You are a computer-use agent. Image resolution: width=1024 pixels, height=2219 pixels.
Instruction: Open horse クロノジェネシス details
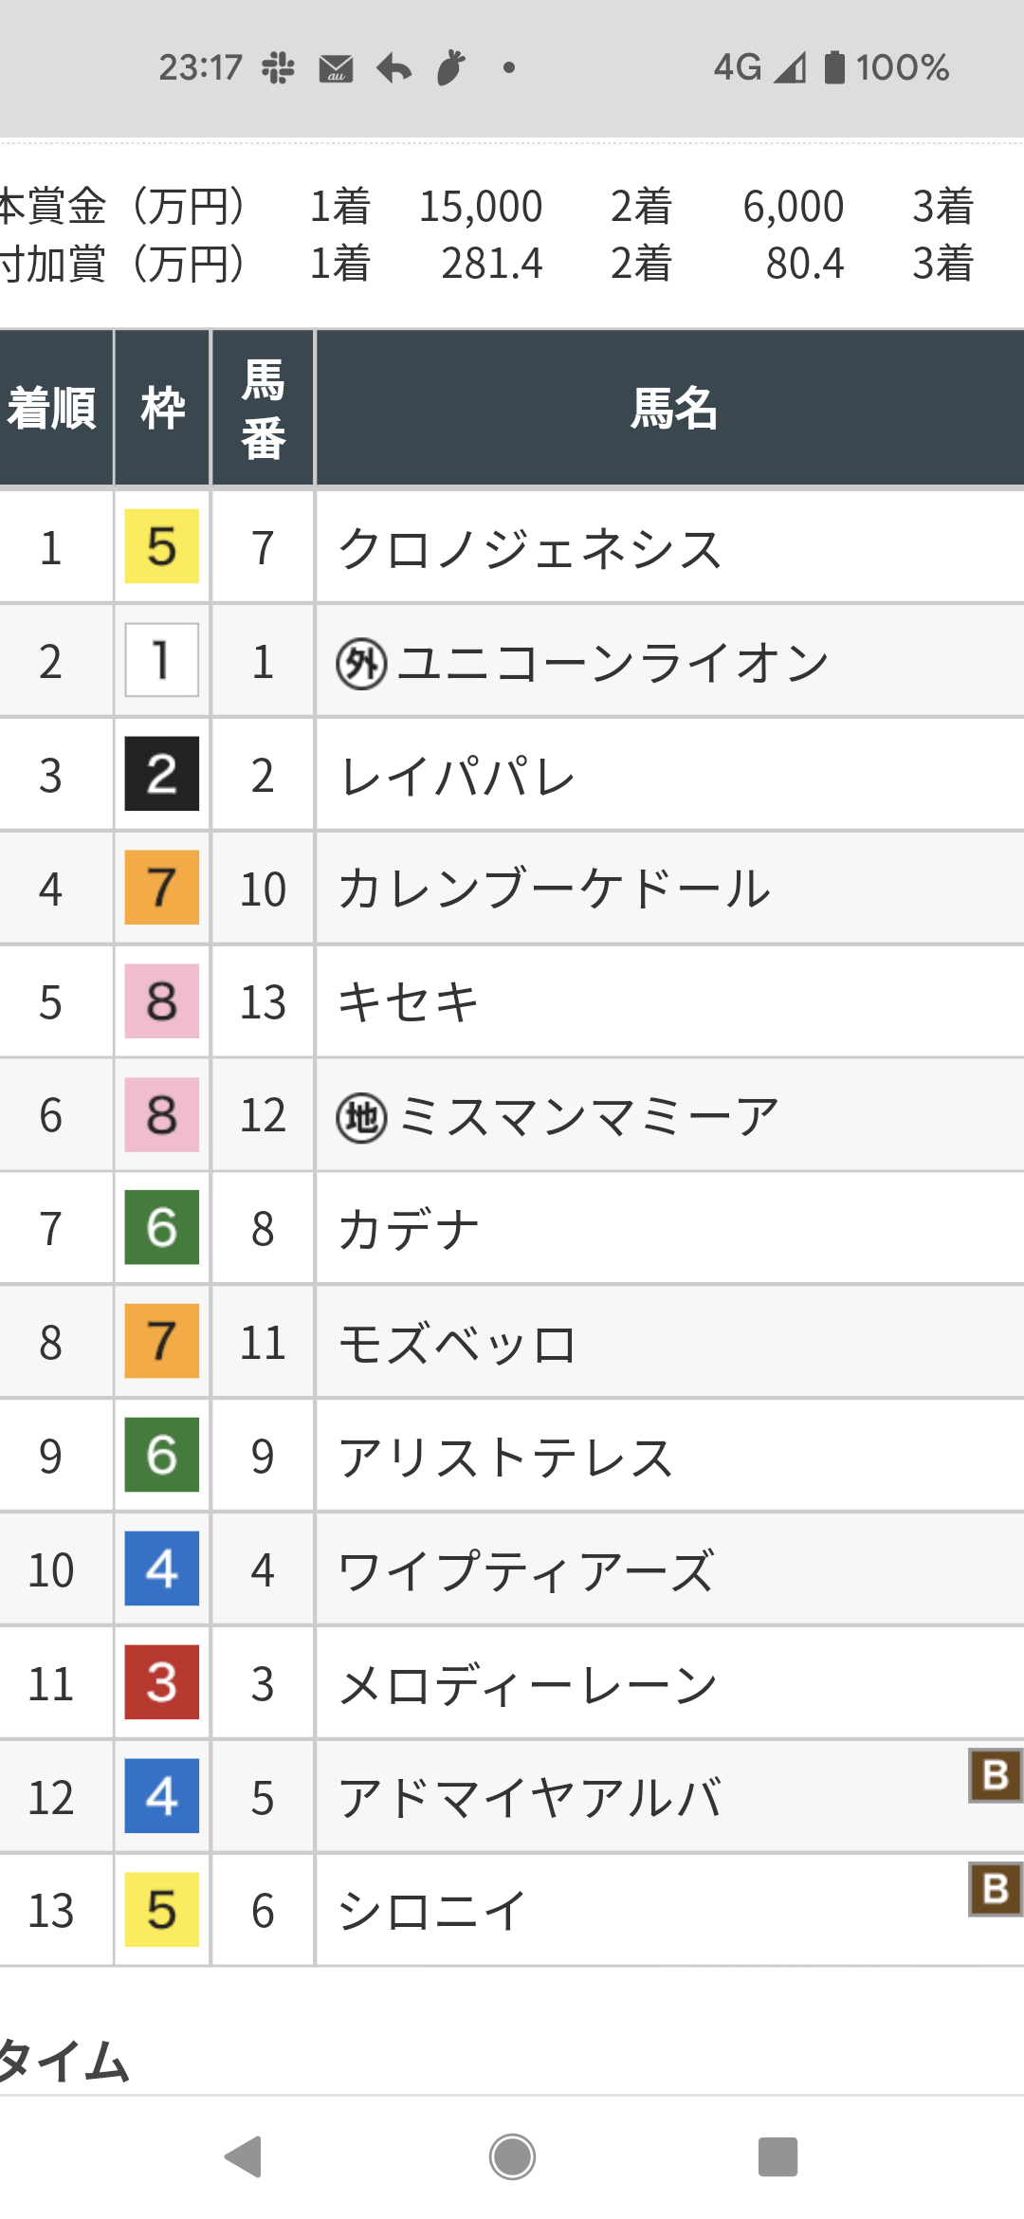(531, 549)
